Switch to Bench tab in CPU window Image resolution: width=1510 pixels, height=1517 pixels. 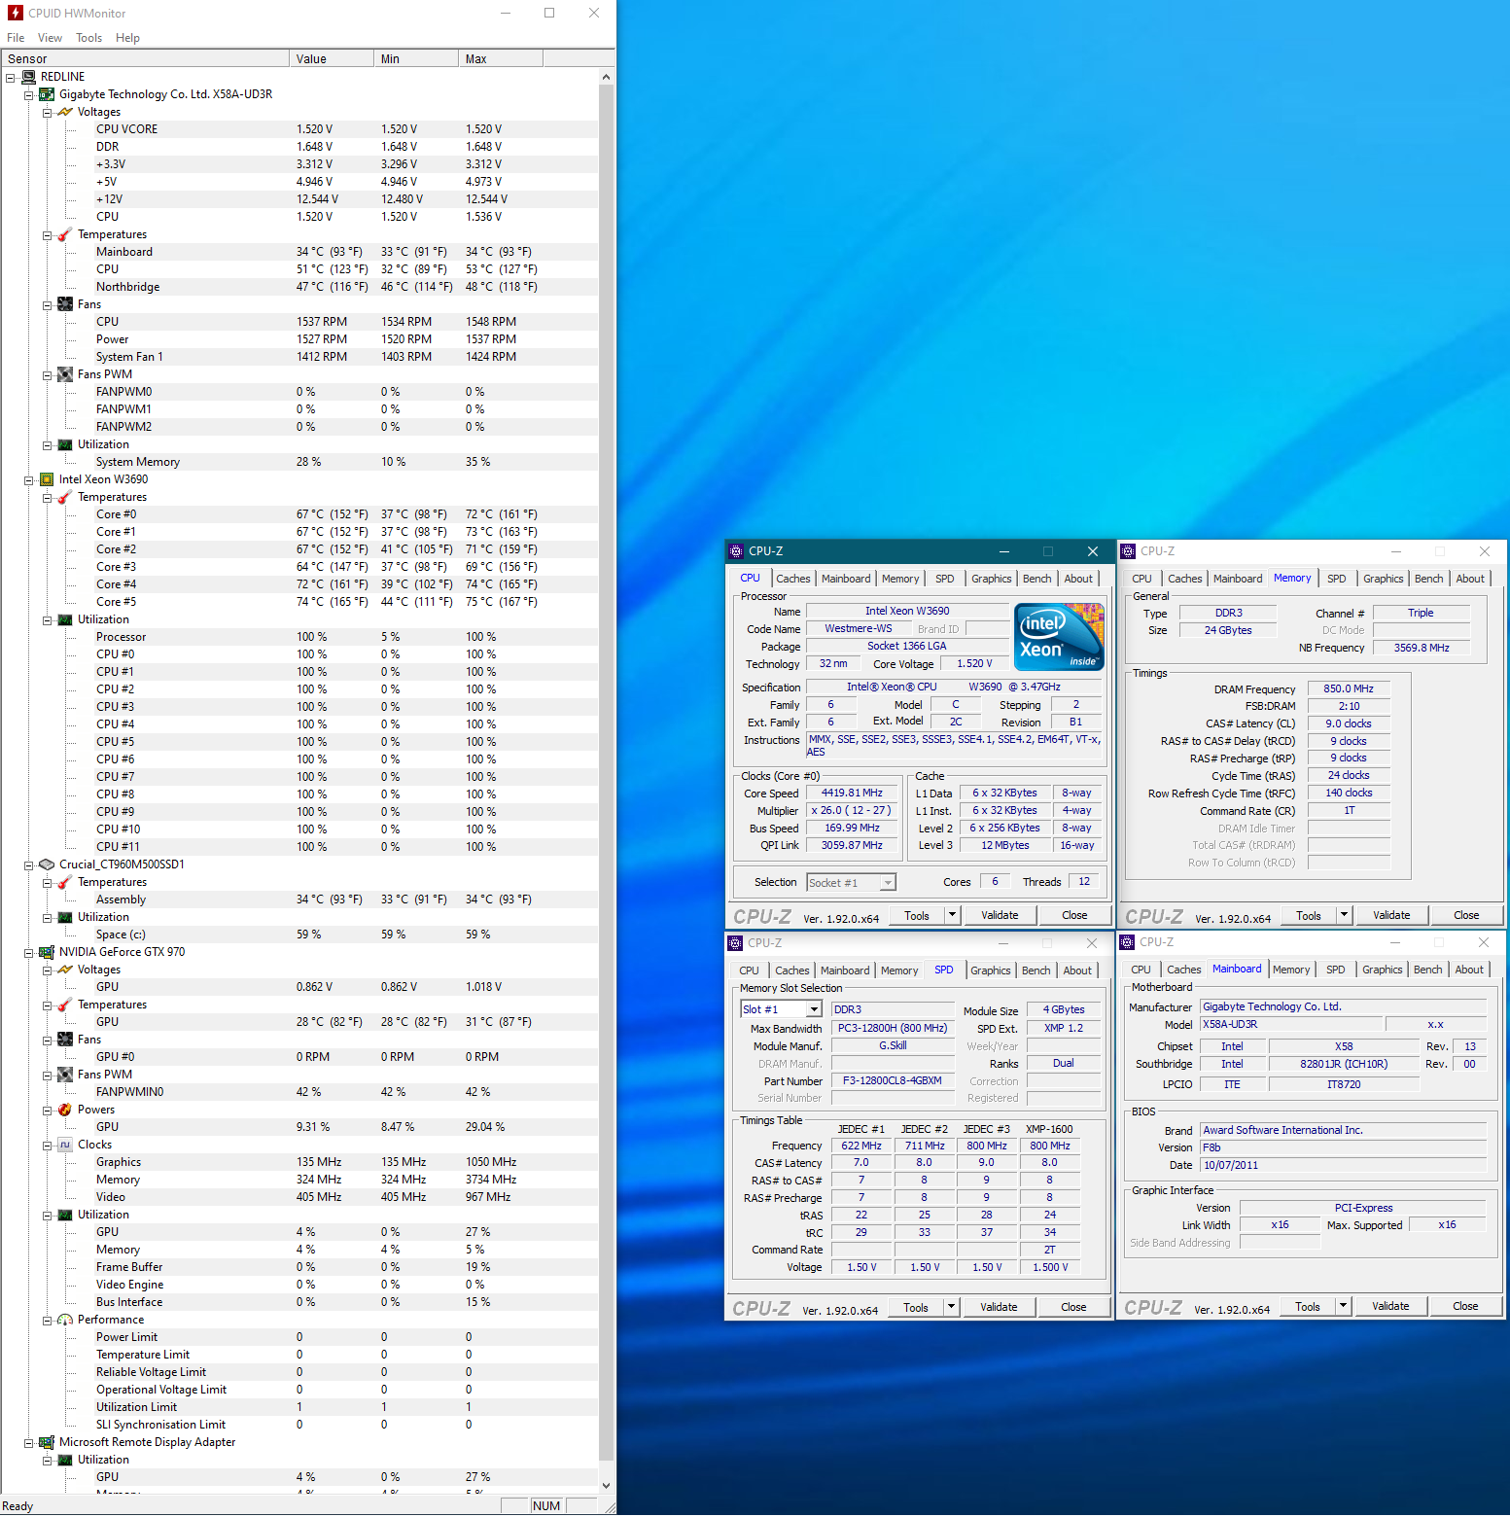tap(1037, 579)
